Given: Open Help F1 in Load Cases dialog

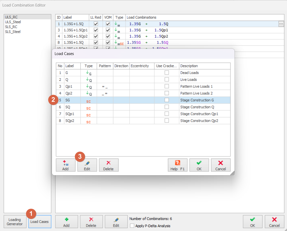Looking at the screenshot, I should click(x=177, y=165).
